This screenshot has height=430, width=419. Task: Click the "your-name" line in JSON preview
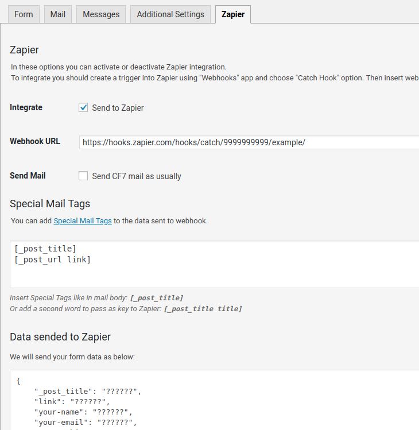(x=83, y=412)
